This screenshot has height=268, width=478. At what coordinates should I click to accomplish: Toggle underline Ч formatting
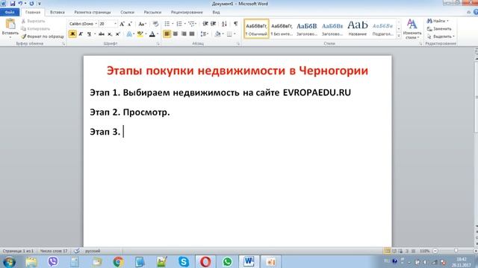(x=89, y=33)
